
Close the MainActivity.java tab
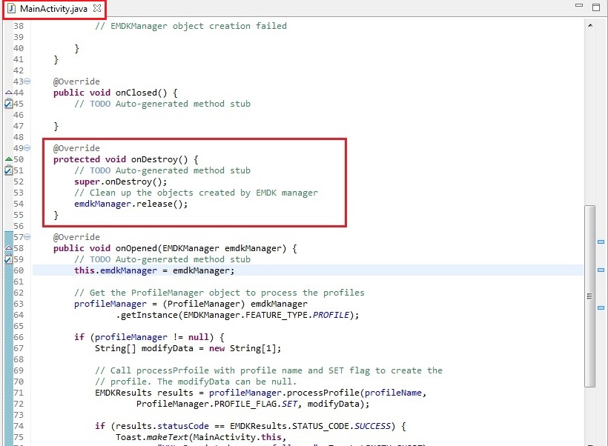click(x=97, y=8)
